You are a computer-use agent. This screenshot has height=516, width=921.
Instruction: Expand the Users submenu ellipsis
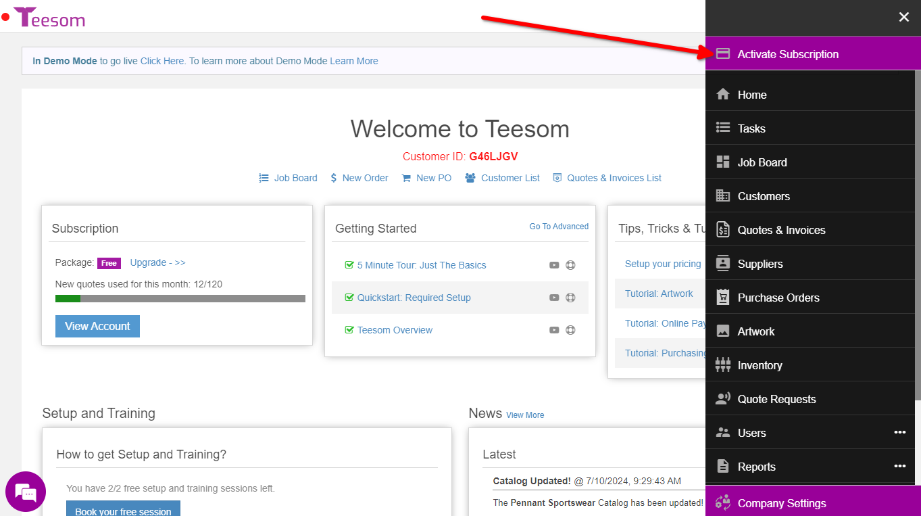click(899, 432)
